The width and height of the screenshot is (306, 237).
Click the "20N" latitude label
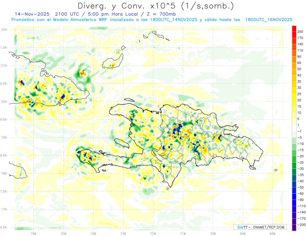pyautogui.click(x=4, y=101)
